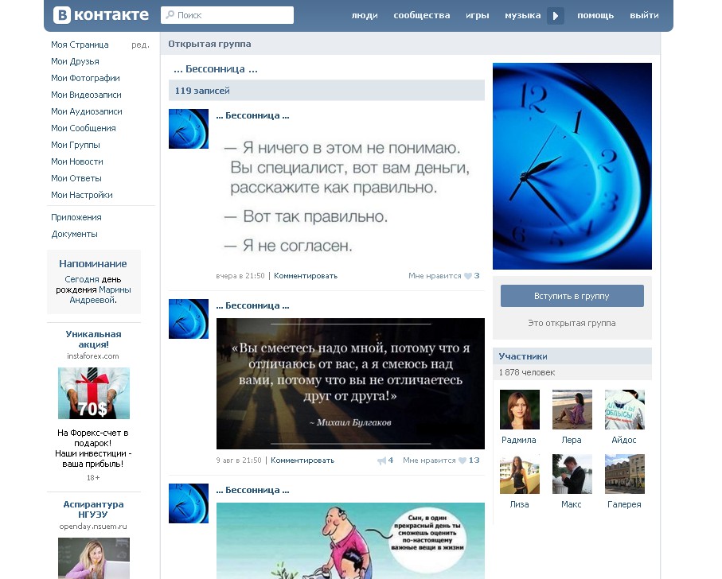Open Мои Аудиозаписи in the sidebar
722x579 pixels.
pyautogui.click(x=87, y=111)
